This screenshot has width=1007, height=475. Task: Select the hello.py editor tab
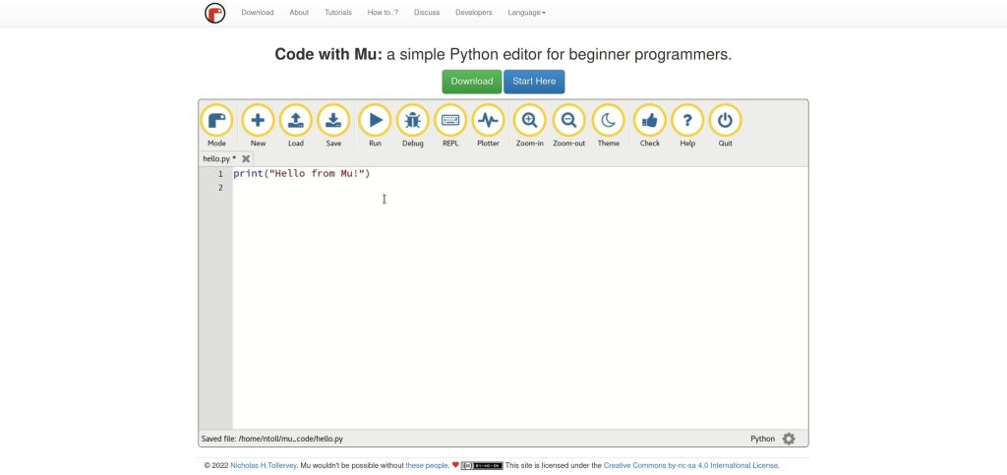coord(217,158)
